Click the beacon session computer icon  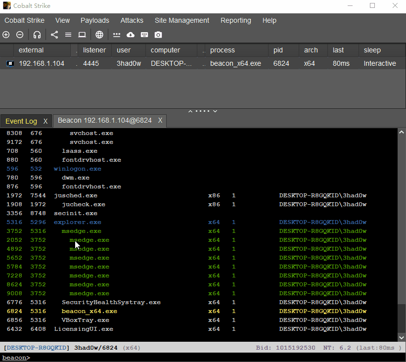[10, 63]
